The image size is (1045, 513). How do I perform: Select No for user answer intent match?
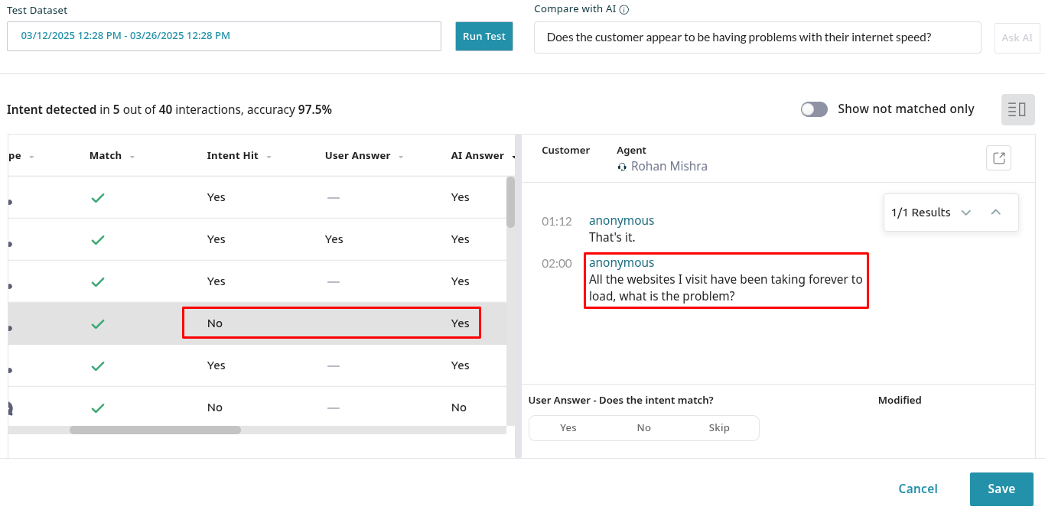[643, 428]
